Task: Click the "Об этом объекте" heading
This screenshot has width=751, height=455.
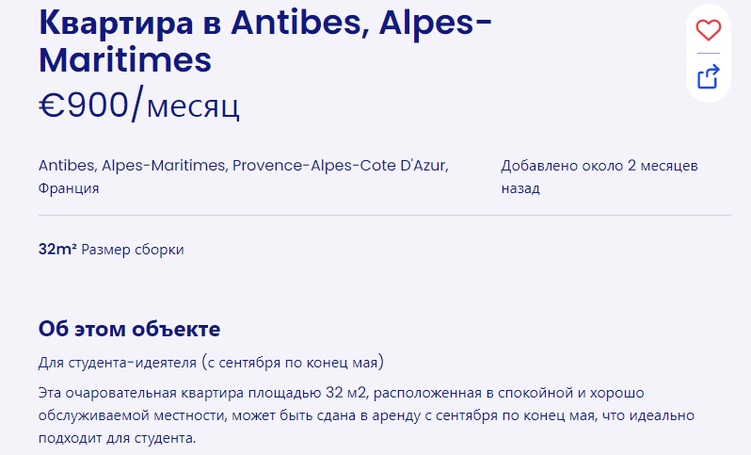Action: point(129,329)
